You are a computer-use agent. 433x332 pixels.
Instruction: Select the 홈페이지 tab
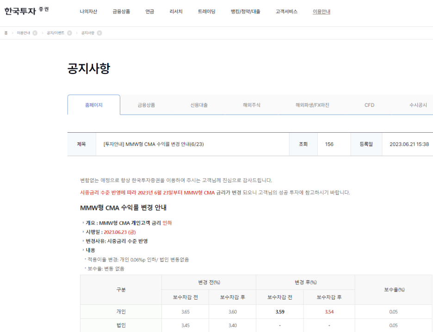pyautogui.click(x=94, y=105)
